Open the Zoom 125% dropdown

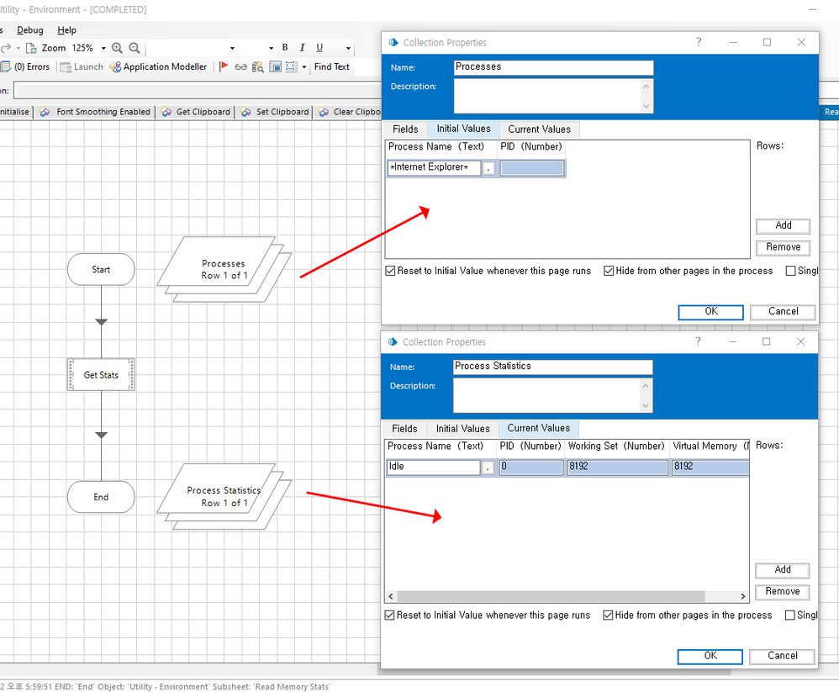click(103, 49)
